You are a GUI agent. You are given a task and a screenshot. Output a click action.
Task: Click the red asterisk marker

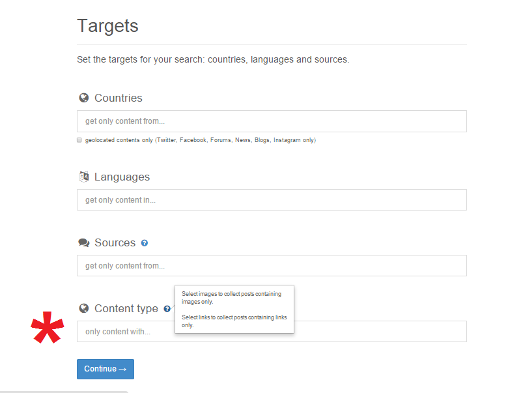47,329
